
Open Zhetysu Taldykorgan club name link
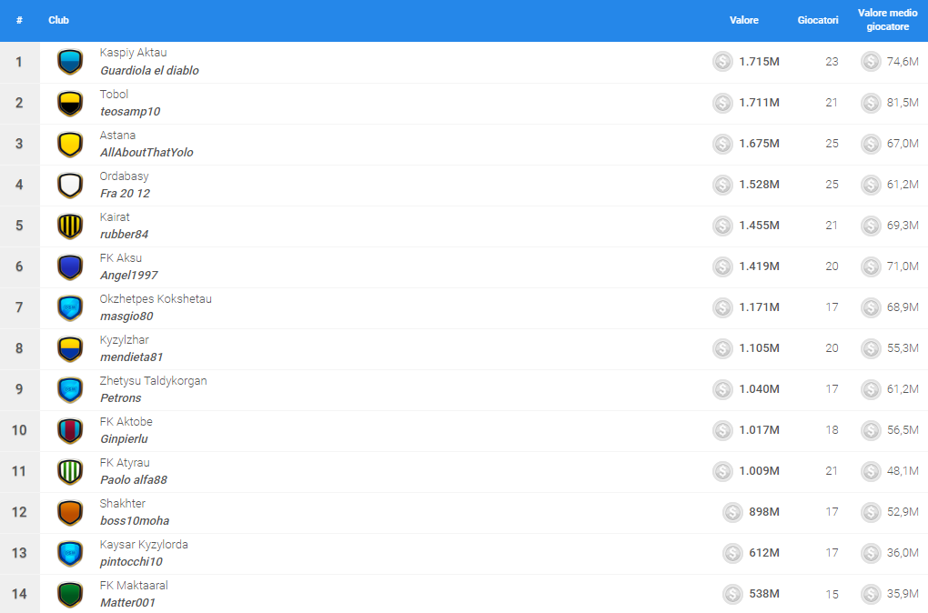click(153, 381)
